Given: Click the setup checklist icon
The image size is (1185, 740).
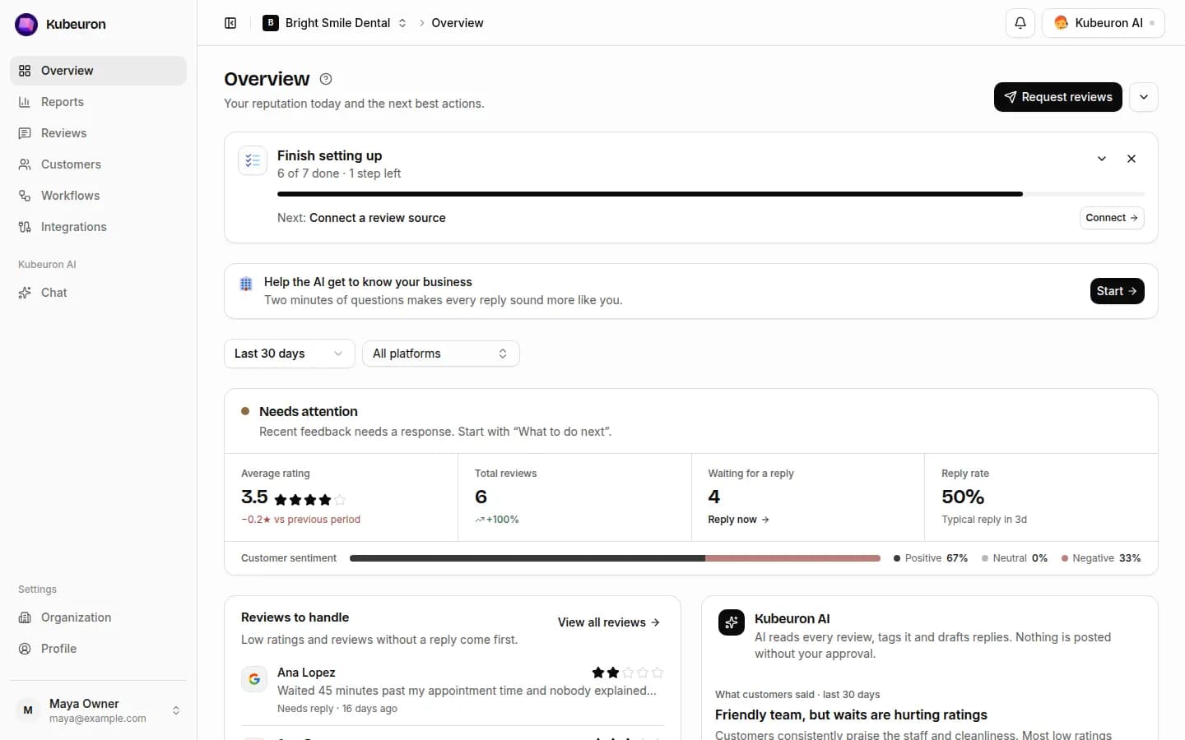Looking at the screenshot, I should 253,160.
